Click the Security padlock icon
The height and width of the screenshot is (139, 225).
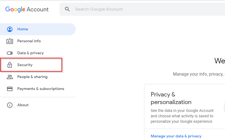10,65
